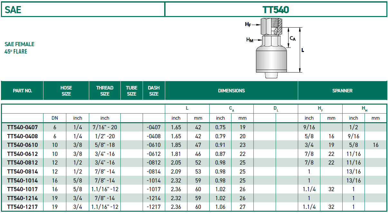Click thread size 5/8" -18
The image size is (388, 213).
tap(105, 145)
